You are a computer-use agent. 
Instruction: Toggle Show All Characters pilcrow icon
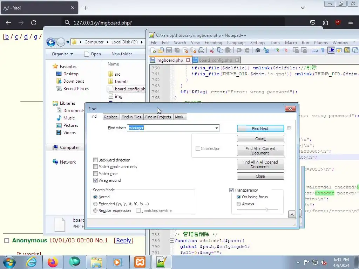[323, 50]
